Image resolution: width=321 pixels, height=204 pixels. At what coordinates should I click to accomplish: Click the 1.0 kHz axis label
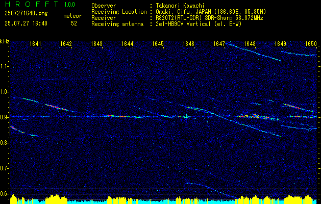(5, 92)
